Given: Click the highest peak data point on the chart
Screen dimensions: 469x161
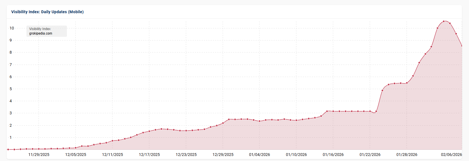Looking at the screenshot, I should tap(444, 21).
